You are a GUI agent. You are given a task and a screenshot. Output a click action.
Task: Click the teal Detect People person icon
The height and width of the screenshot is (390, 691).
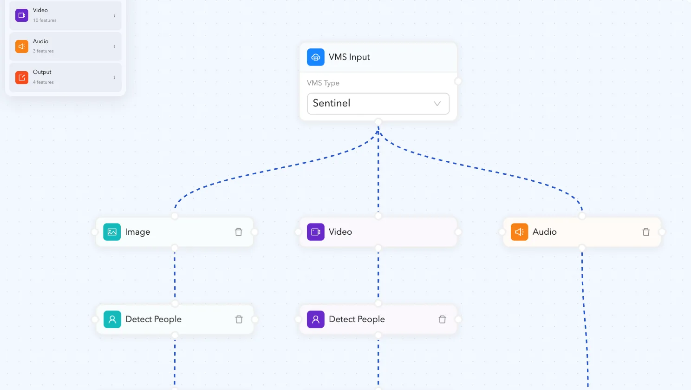[112, 319]
